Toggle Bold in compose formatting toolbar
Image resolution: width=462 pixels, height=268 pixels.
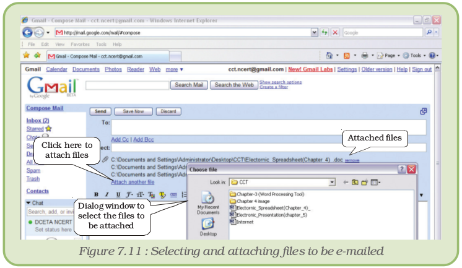[x=96, y=194]
